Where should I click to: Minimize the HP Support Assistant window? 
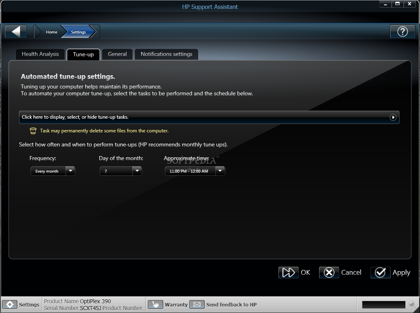(385, 4)
